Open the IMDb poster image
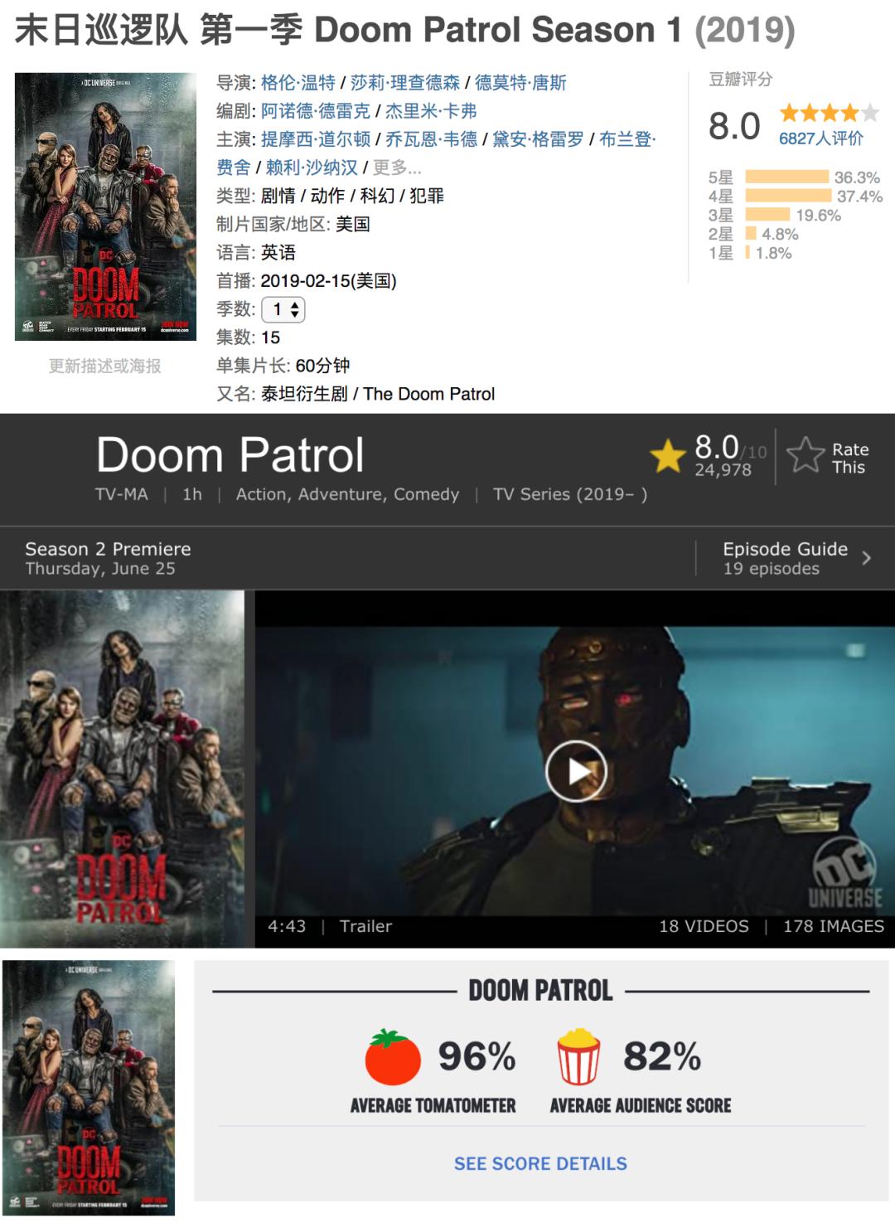The height and width of the screenshot is (1223, 895). tap(123, 769)
